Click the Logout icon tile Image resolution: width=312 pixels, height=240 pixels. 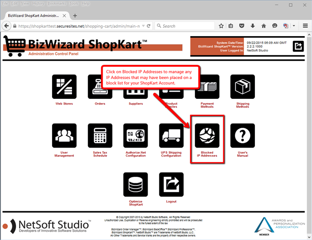pos(171,184)
